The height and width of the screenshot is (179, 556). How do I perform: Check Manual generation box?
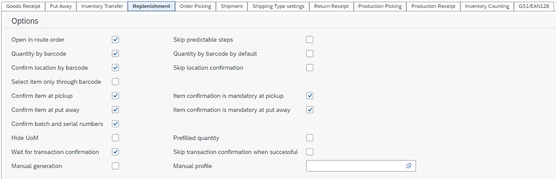(115, 166)
